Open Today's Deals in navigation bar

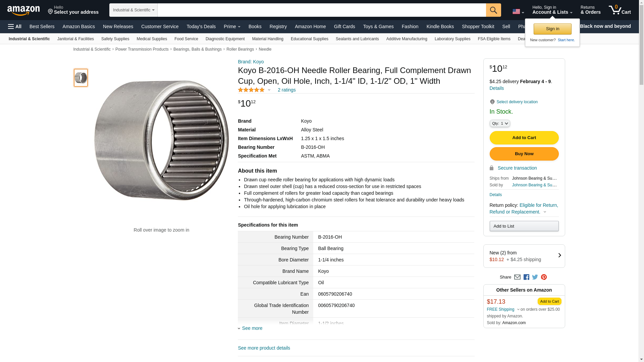pos(201,26)
